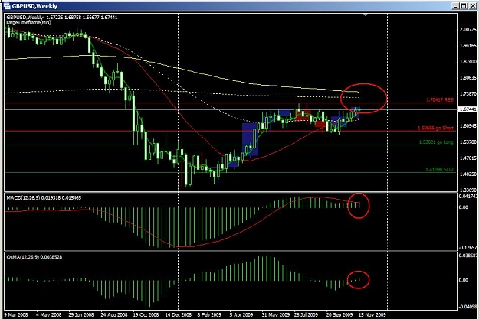The height and width of the screenshot is (319, 479).
Task: Click the '26 Jul 2009' date label
Action: coord(306,314)
